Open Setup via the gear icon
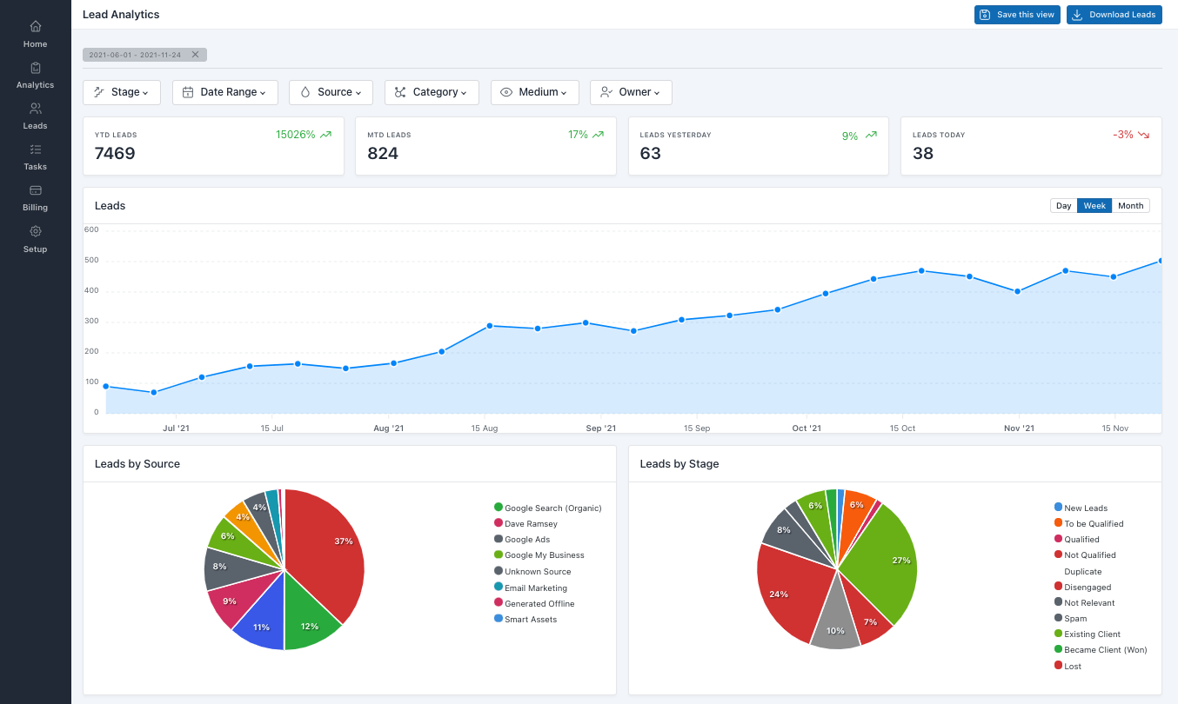The height and width of the screenshot is (704, 1178). point(35,237)
